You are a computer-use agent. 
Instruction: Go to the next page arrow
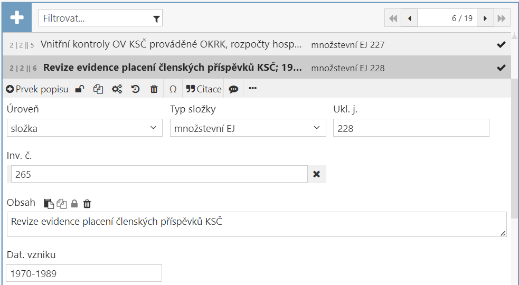485,18
